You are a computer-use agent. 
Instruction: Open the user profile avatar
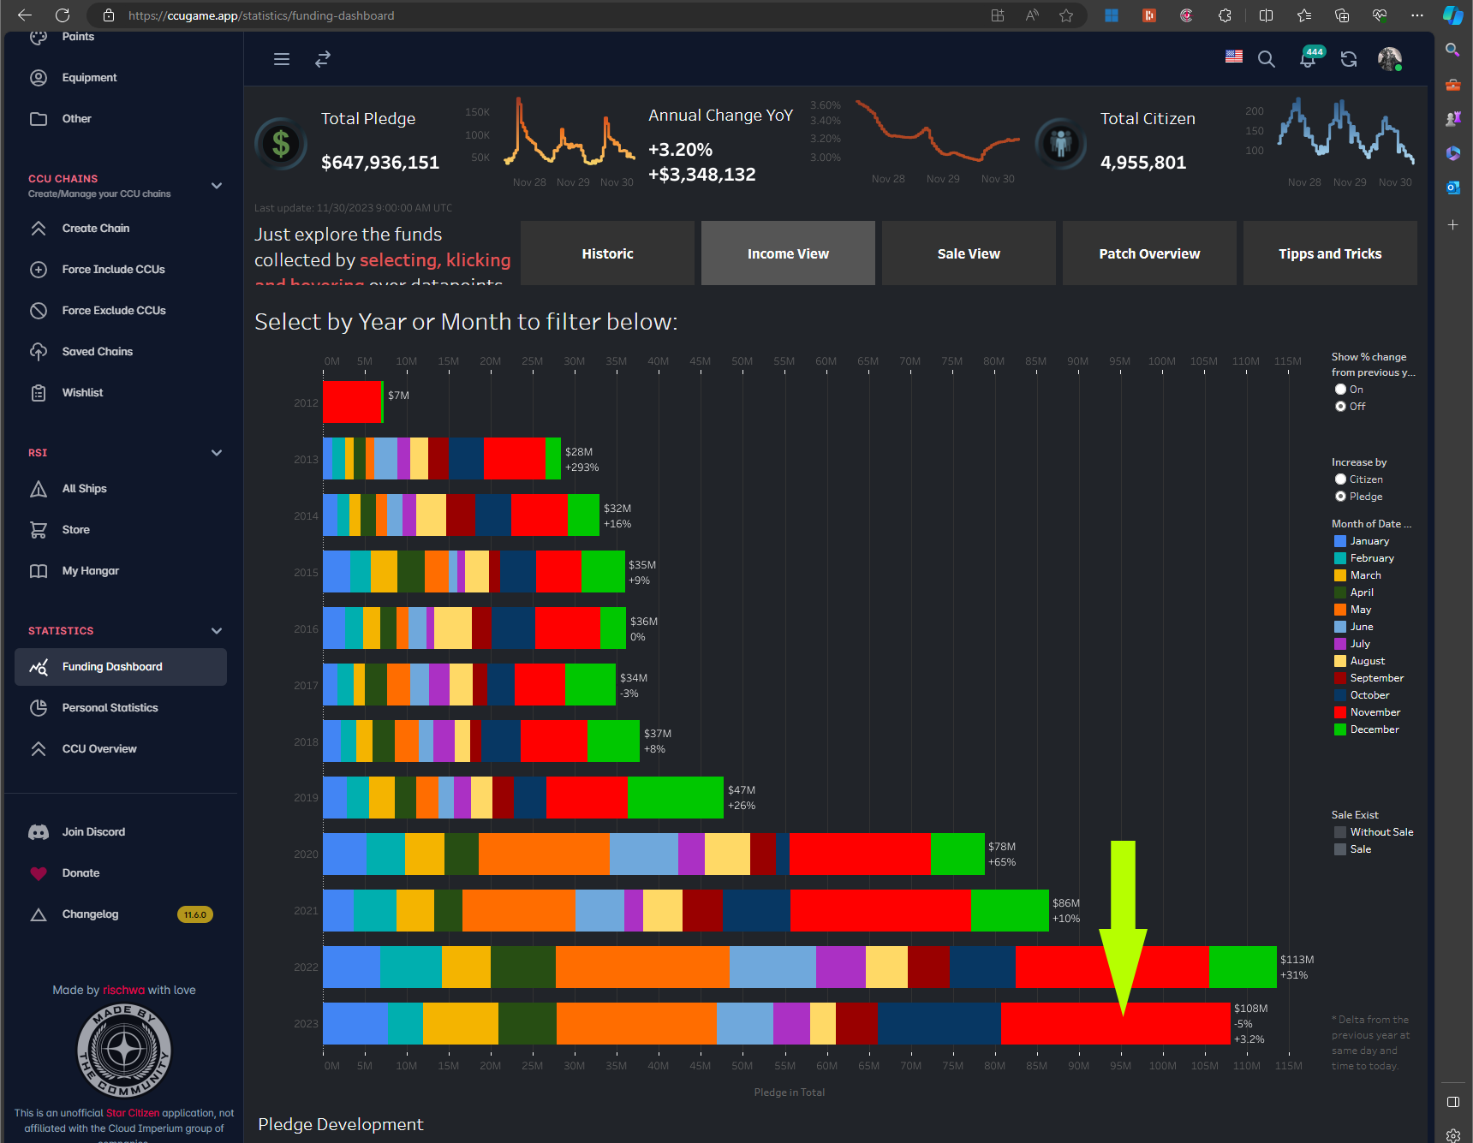click(1388, 59)
